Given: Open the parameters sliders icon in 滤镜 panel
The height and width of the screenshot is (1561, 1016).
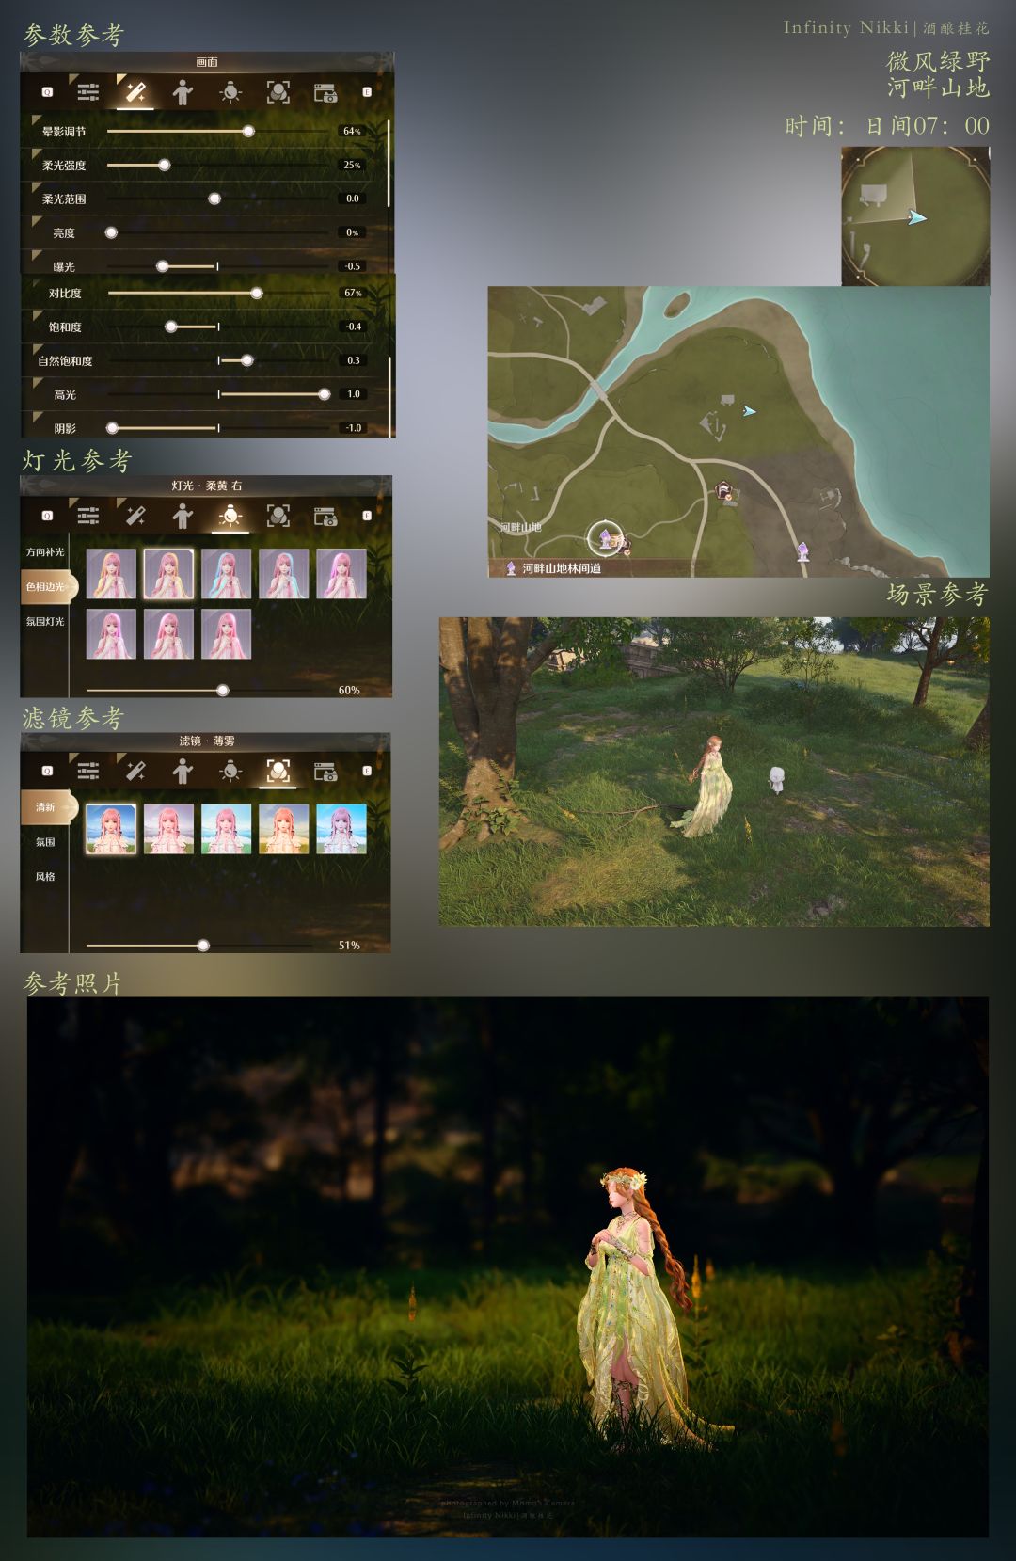Looking at the screenshot, I should pyautogui.click(x=88, y=771).
